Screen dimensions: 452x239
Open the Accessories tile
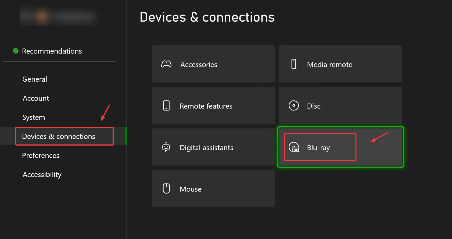click(213, 64)
